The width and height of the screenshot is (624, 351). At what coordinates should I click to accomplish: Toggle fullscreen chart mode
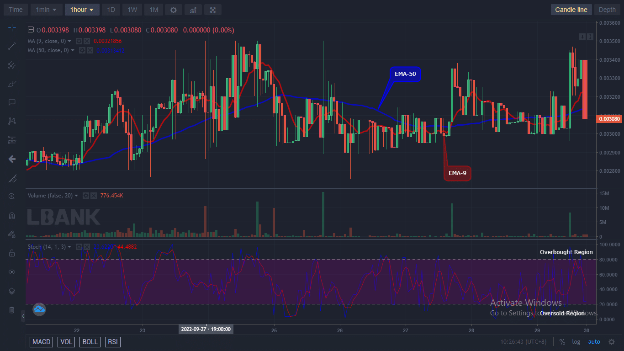(x=213, y=10)
